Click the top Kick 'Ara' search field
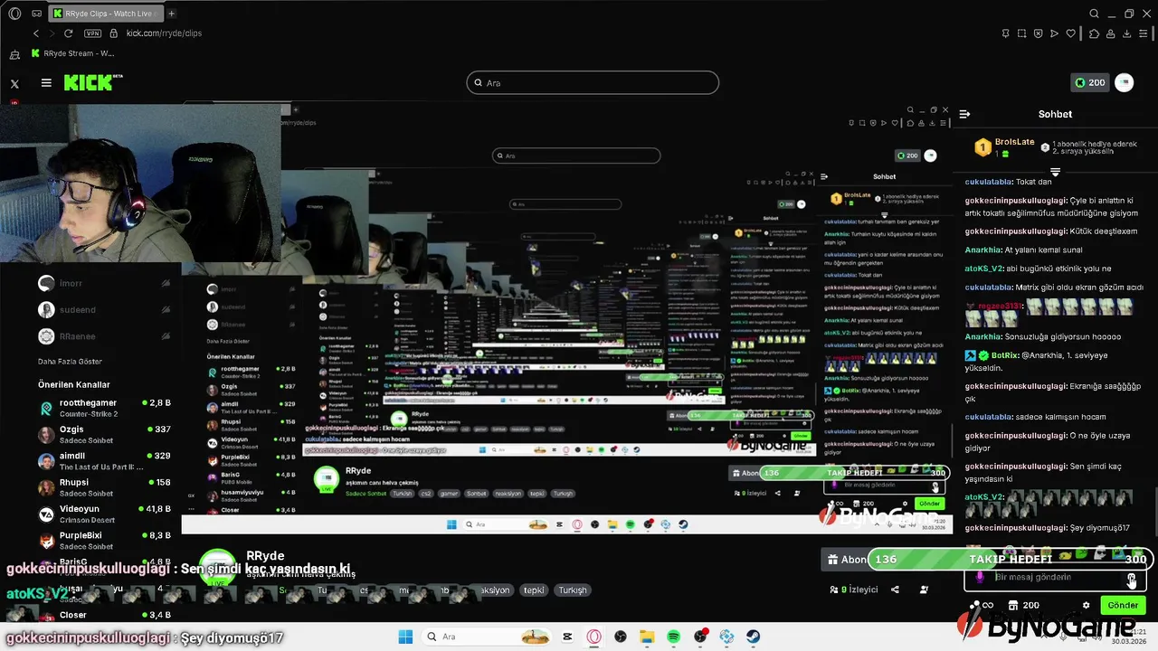This screenshot has width=1158, height=651. click(x=593, y=82)
